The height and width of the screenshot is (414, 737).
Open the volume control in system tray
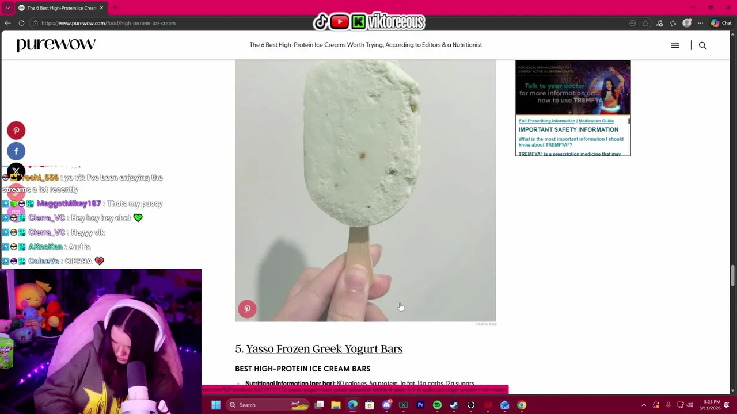click(x=690, y=405)
